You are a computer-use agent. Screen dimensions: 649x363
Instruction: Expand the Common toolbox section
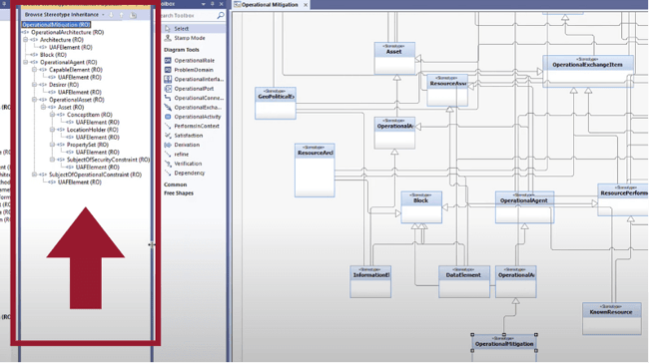(176, 184)
